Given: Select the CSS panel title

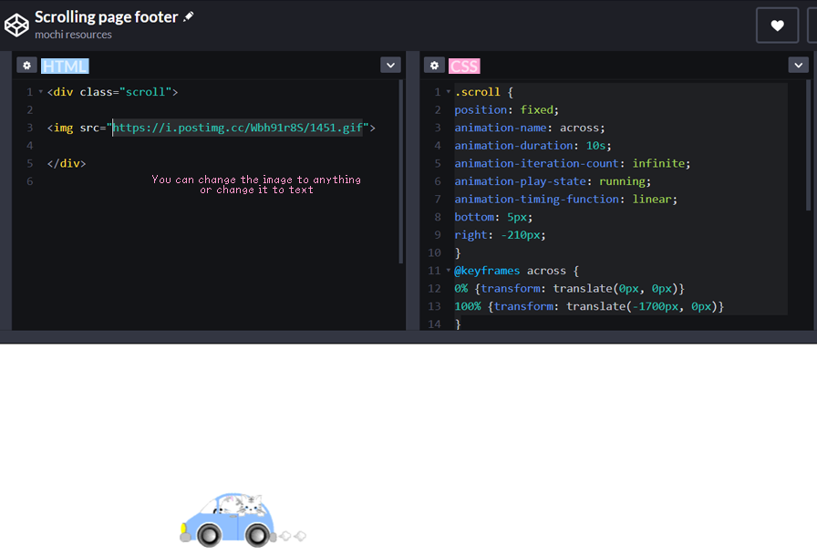Looking at the screenshot, I should [464, 66].
